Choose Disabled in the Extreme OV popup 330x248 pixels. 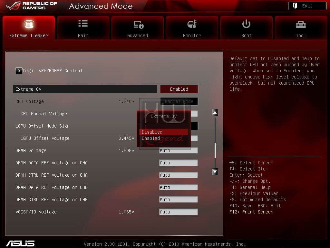(x=163, y=132)
